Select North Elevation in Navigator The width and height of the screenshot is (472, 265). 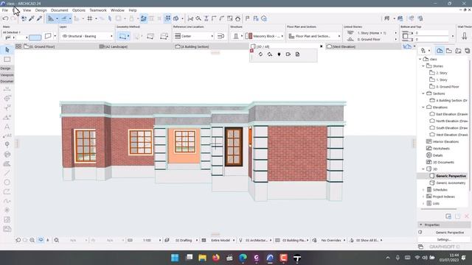coord(452,121)
